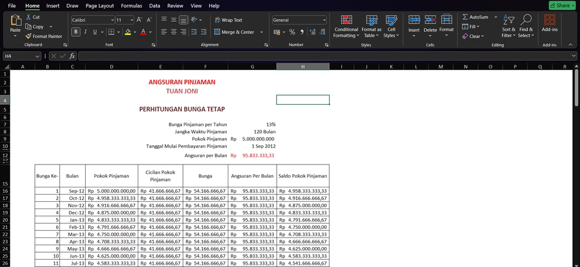Switch to the Page Layout tab
The width and height of the screenshot is (580, 267).
point(100,5)
